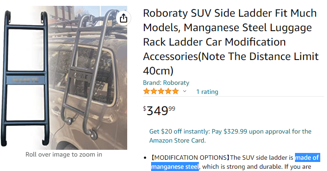Image resolution: width=327 pixels, height=171 pixels.
Task: Click the fifth gold star in the rating
Action: pyautogui.click(x=175, y=91)
